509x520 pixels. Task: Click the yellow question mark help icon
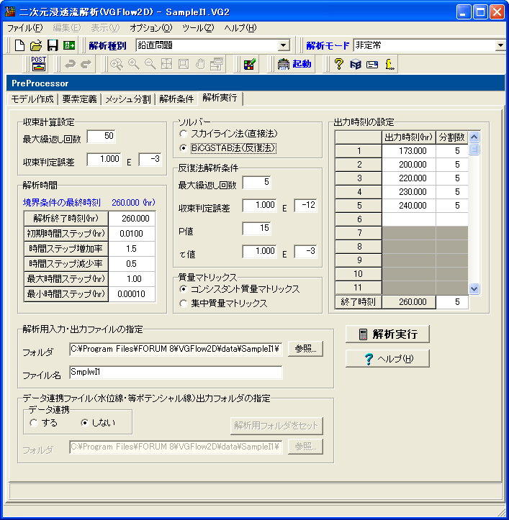click(338, 64)
